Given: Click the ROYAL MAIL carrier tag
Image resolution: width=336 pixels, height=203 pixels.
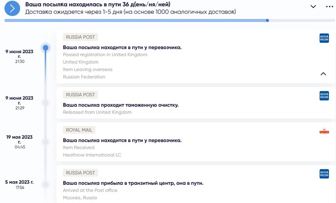Looking at the screenshot, I should point(79,130).
